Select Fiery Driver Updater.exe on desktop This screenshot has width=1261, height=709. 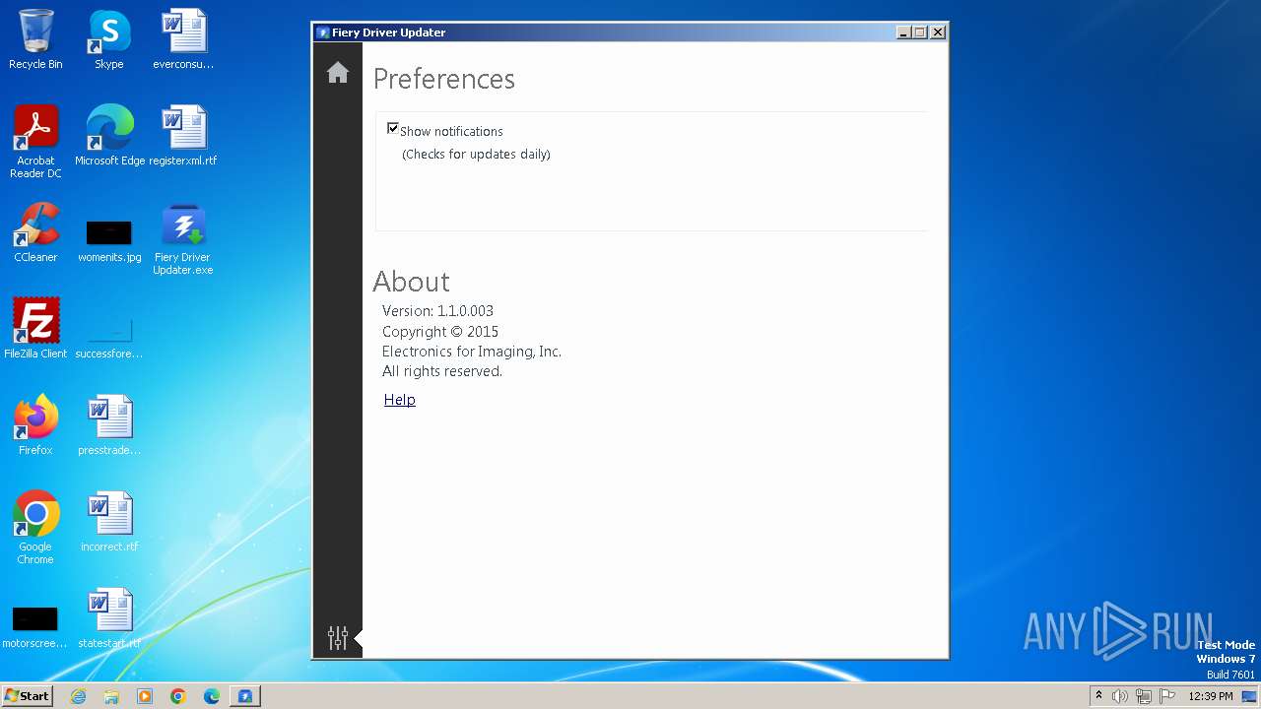click(183, 239)
